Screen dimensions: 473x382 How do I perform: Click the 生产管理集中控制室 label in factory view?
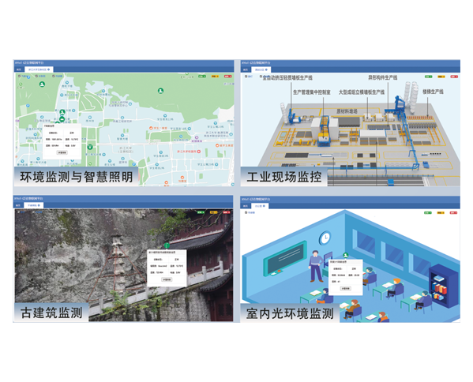click(x=312, y=92)
